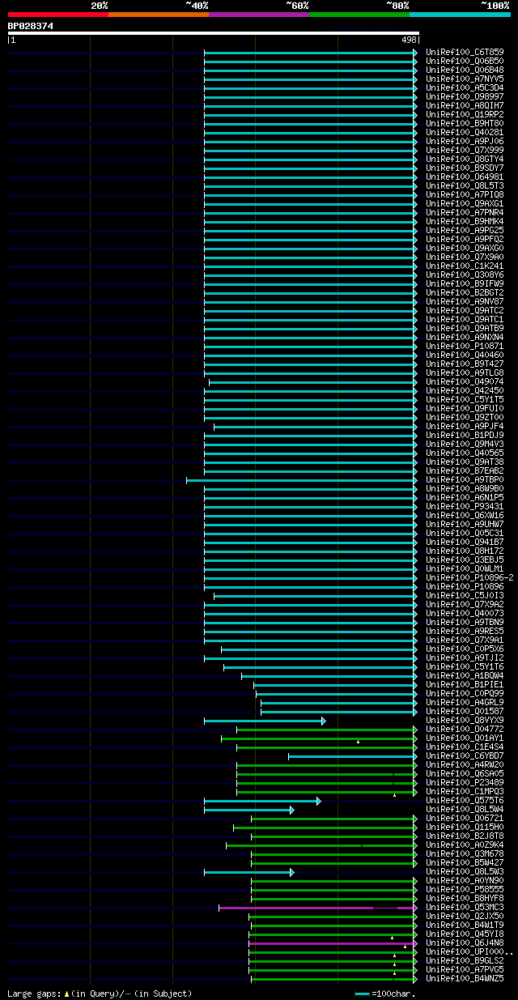Select the UniRef100_B5W427 label
The image size is (518, 1000).
pos(465,862)
